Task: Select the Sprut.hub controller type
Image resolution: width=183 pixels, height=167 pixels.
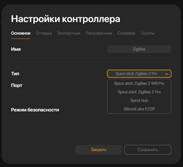Action: 139,100
